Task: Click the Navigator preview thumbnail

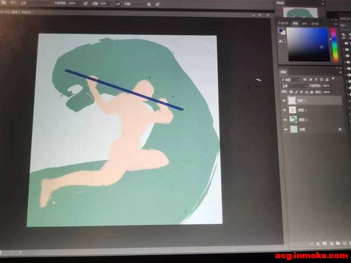Action: pos(300,13)
